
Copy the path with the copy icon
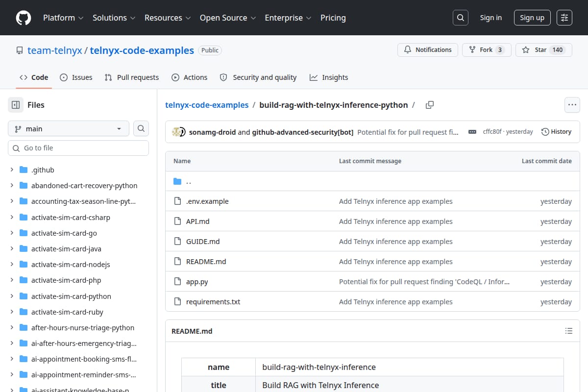430,105
